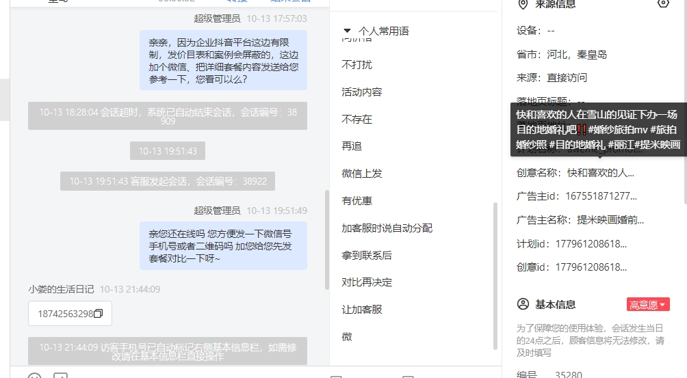Viewport: 687px width, 378px height.
Task: Click the 广告主id value 167551871277
Action: (601, 196)
